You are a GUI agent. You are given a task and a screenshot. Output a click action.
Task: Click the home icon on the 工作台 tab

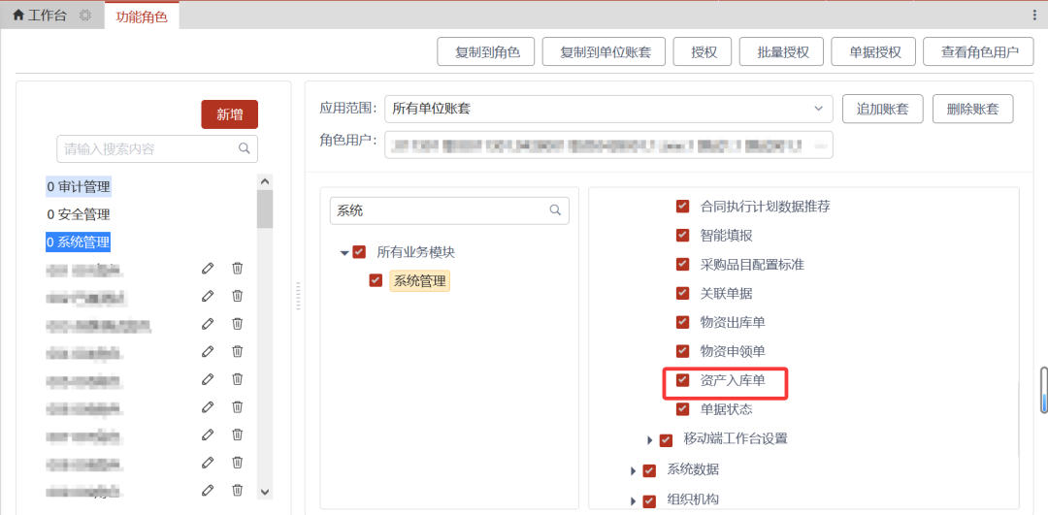click(x=18, y=16)
